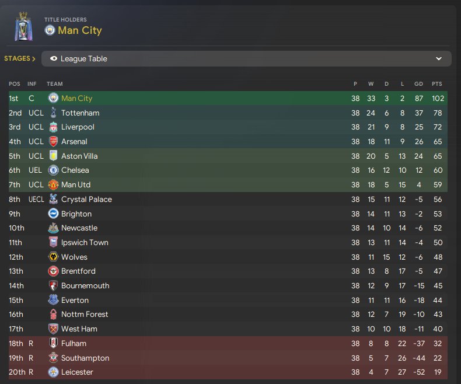Image resolution: width=461 pixels, height=384 pixels.
Task: Click the Premier League trophy icon
Action: pos(24,27)
